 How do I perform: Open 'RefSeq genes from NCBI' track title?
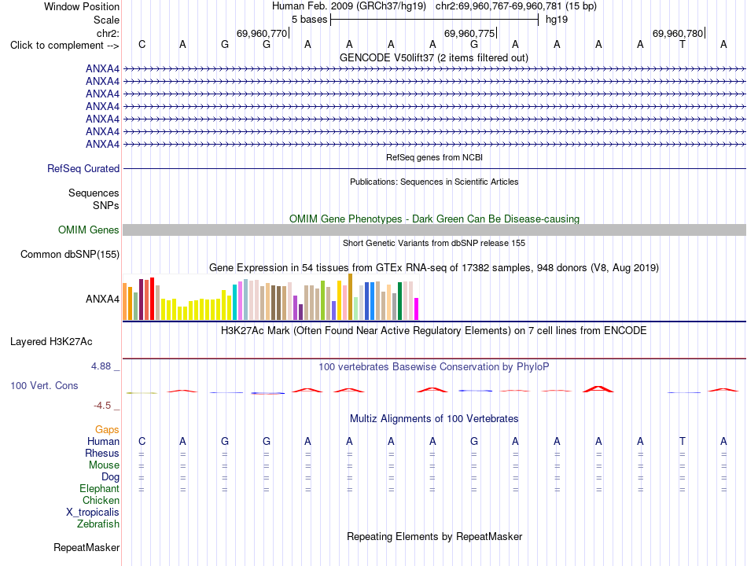(434, 157)
